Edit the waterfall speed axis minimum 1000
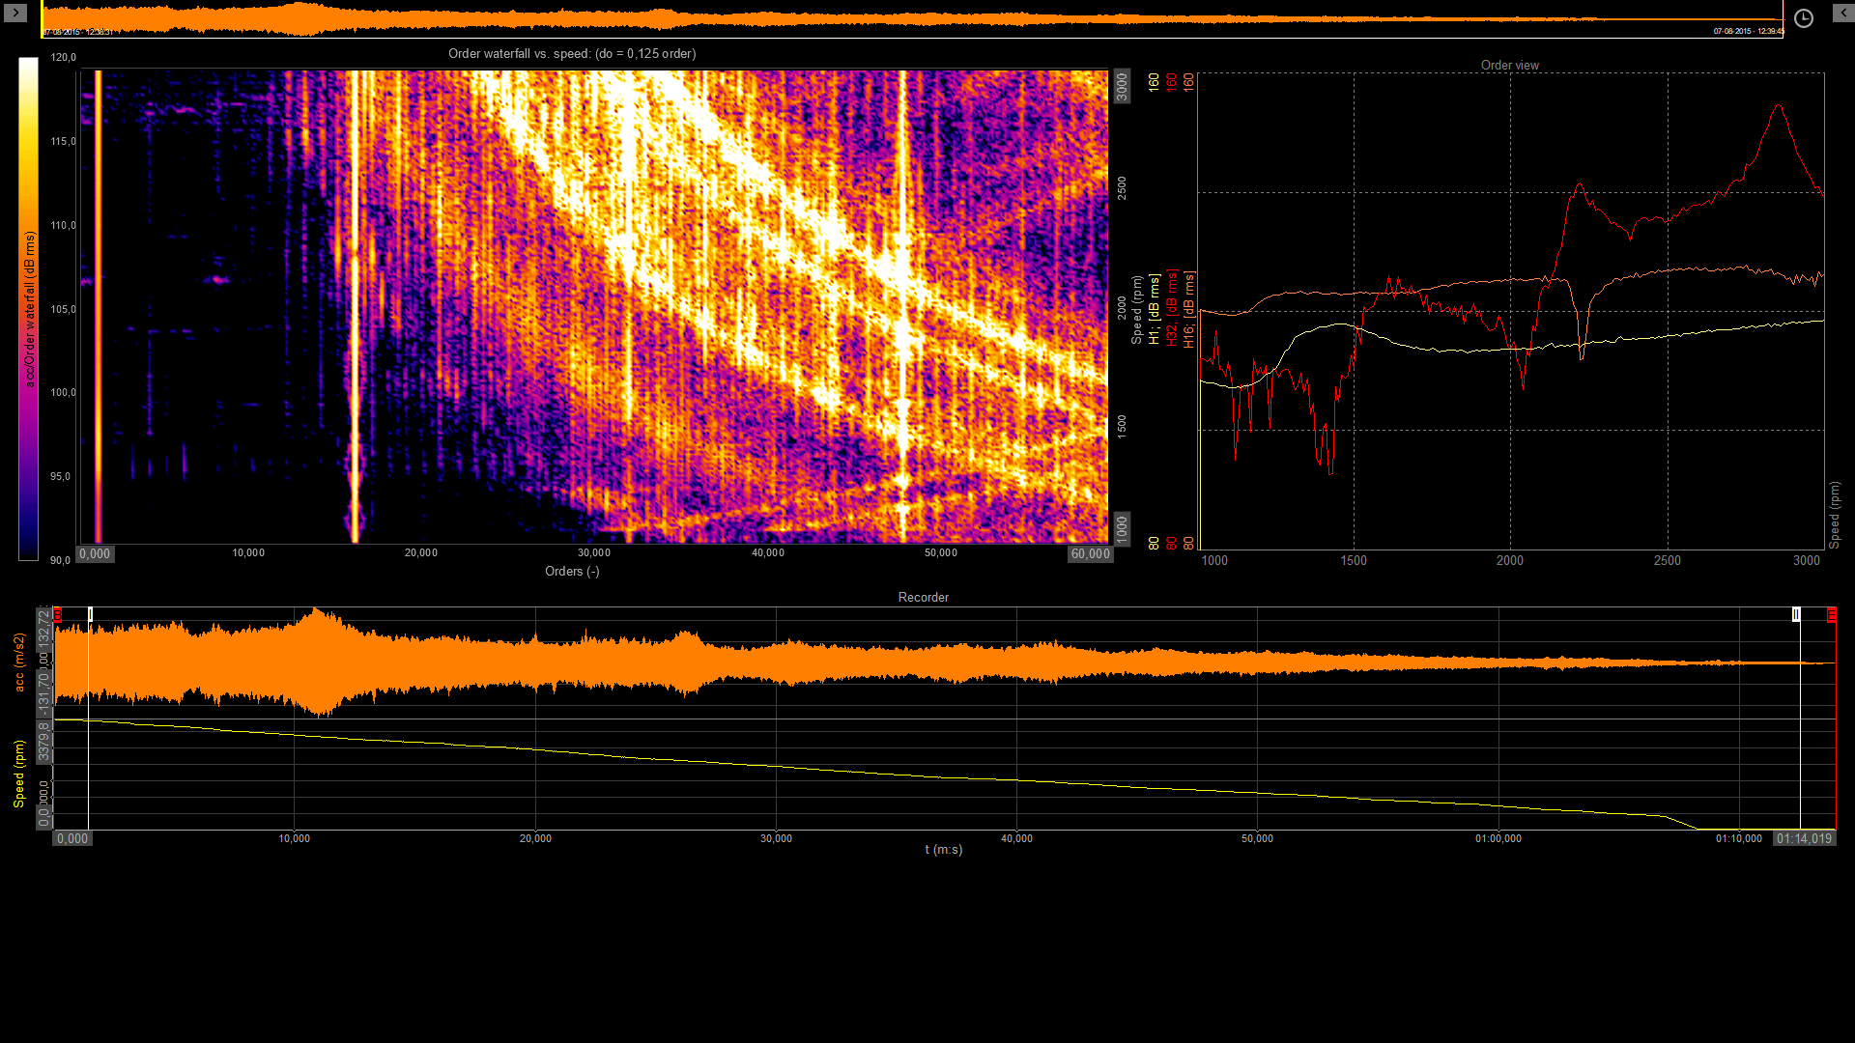 pyautogui.click(x=1122, y=529)
